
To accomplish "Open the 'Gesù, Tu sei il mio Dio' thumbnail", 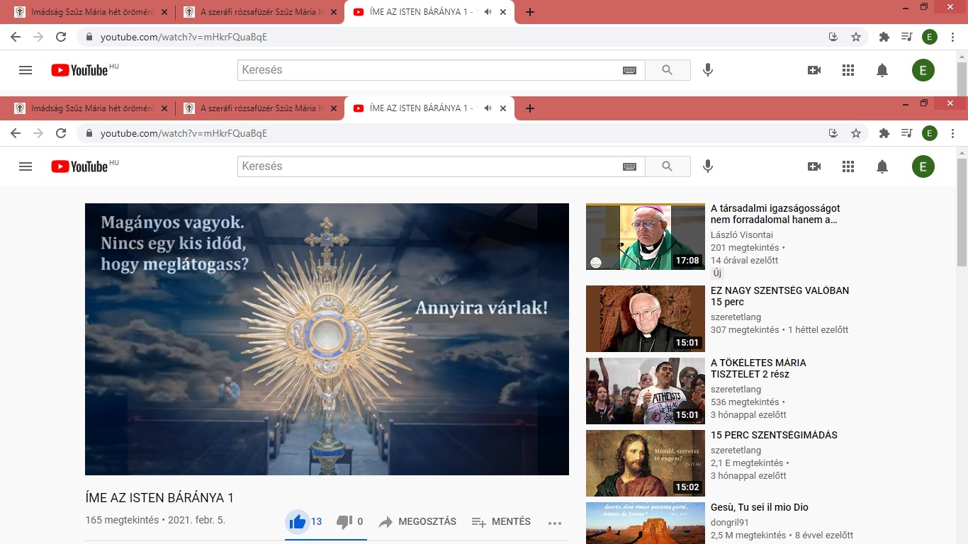I will [645, 522].
